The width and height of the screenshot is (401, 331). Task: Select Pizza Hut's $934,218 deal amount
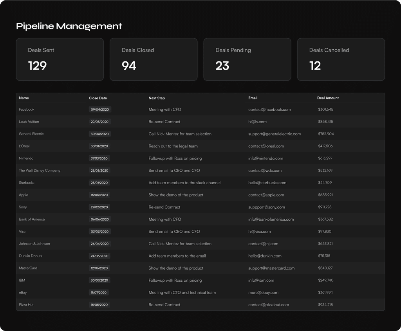point(325,305)
